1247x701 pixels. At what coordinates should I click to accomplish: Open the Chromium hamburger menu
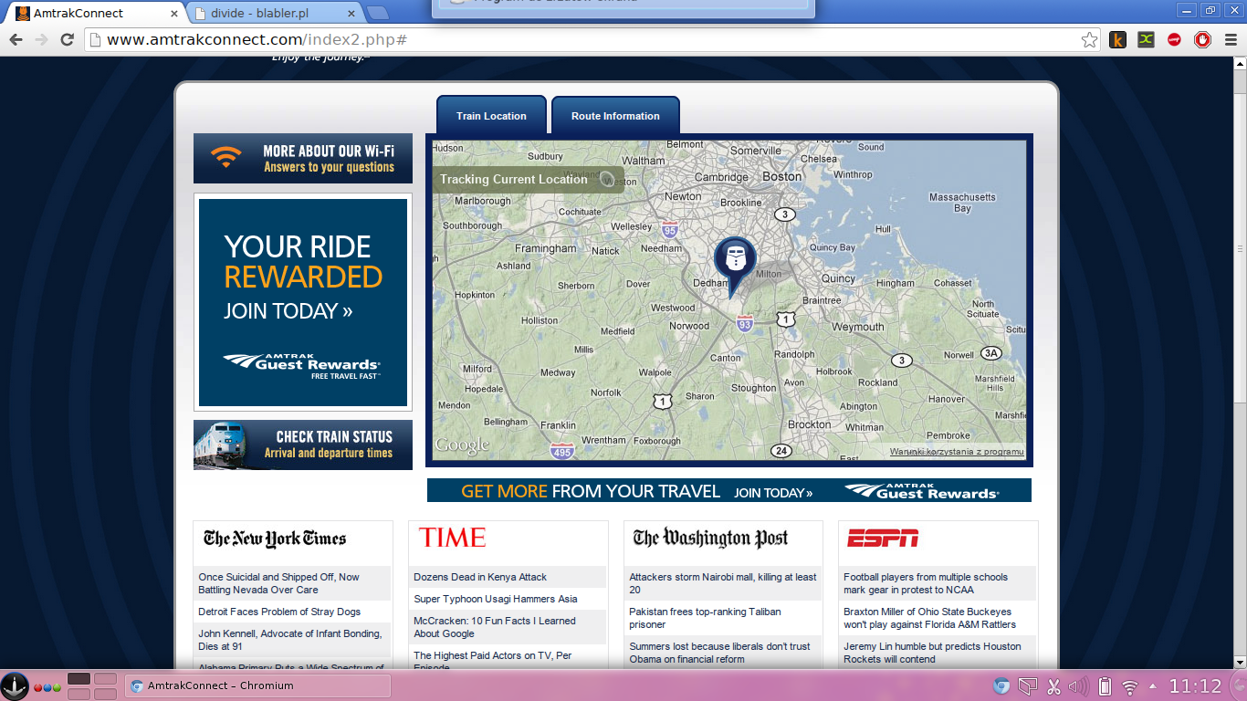point(1231,39)
